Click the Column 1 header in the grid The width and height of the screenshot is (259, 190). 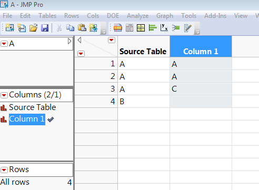click(201, 46)
